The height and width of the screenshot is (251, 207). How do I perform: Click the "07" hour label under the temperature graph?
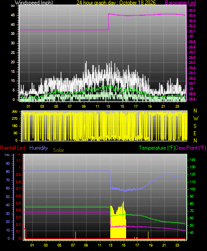tap(73, 245)
